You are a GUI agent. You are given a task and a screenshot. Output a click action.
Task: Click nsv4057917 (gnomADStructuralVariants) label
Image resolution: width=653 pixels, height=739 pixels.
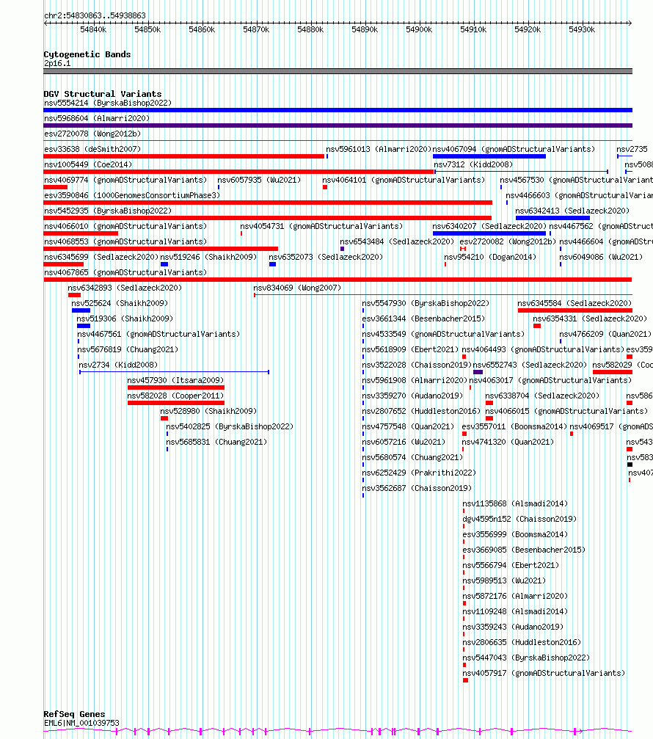[x=544, y=673]
